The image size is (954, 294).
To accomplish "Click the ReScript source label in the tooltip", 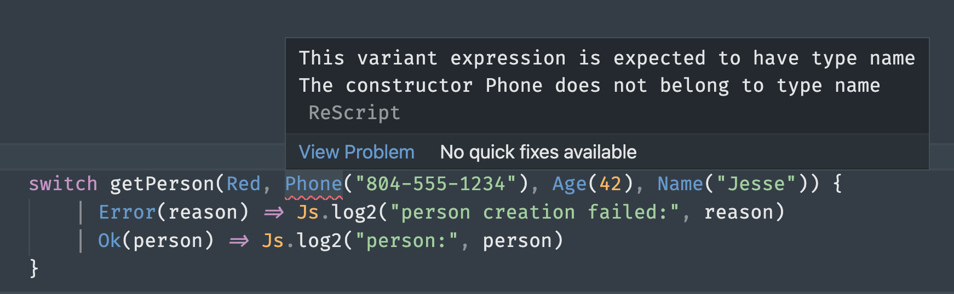I will (x=354, y=113).
